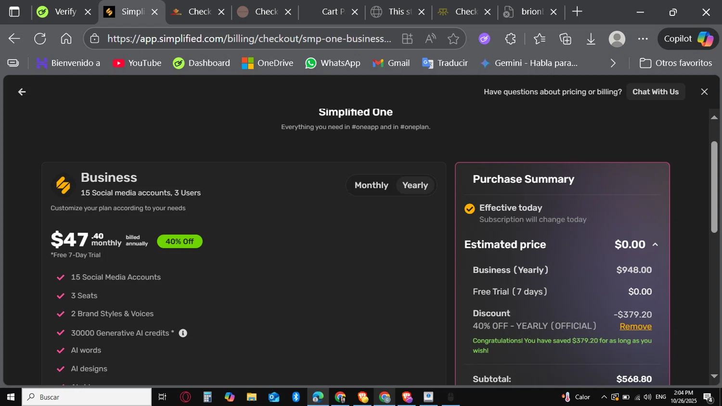
Task: Open File Explorer from taskbar
Action: [251, 397]
